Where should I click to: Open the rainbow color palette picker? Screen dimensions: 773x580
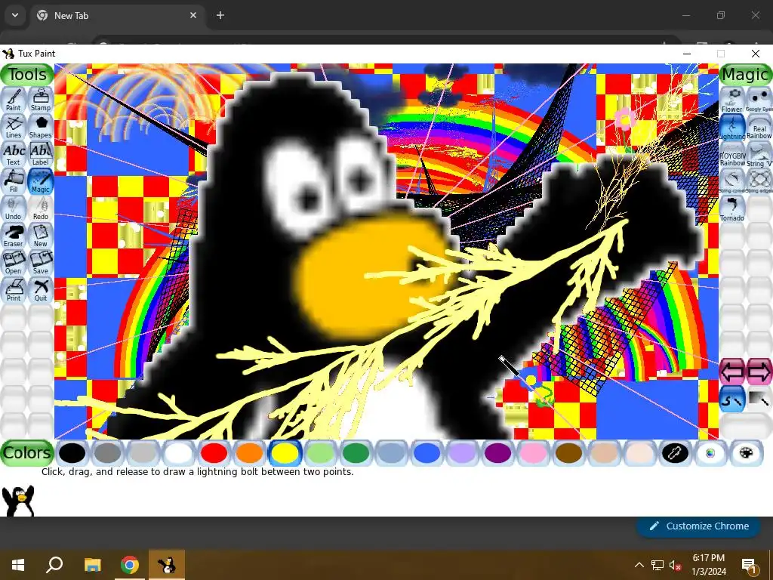click(710, 453)
